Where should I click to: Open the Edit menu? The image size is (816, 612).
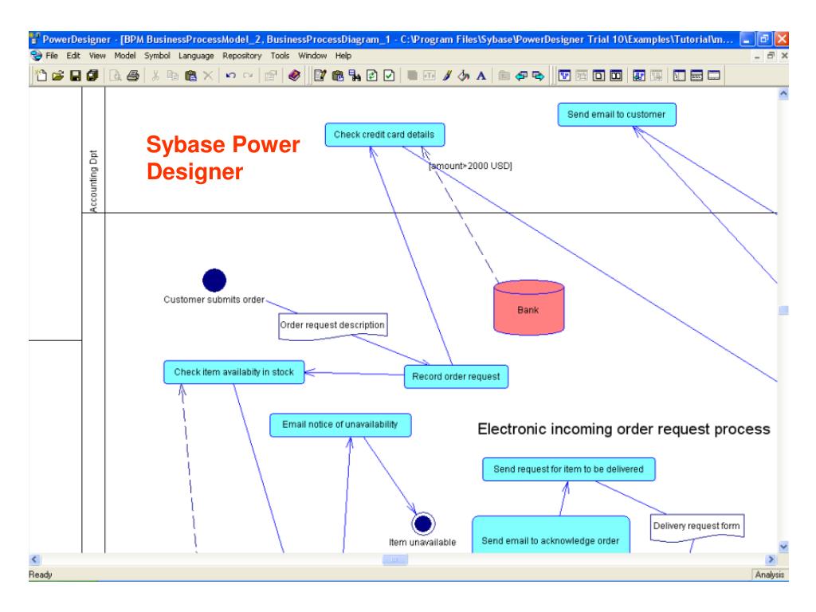point(73,56)
